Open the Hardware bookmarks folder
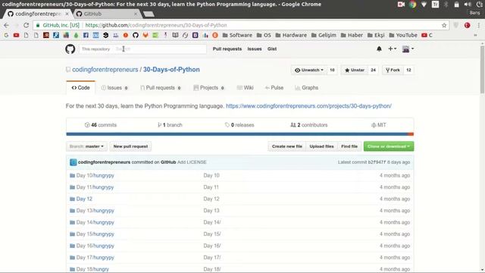The image size is (485, 273). [x=291, y=36]
